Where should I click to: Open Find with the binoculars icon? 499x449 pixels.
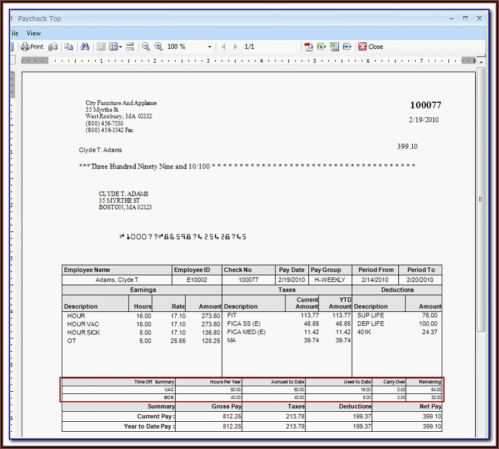pyautogui.click(x=85, y=47)
